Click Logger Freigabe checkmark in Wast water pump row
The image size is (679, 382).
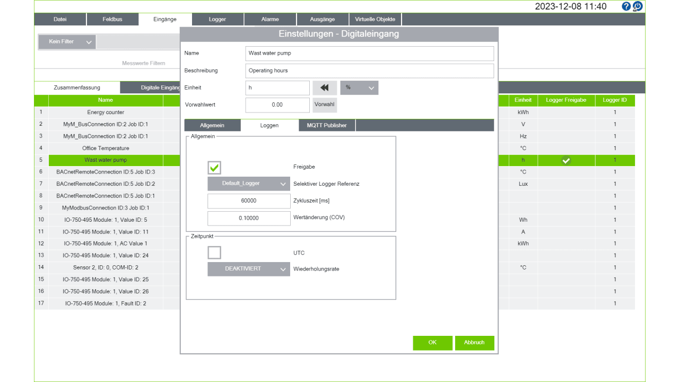tap(566, 160)
